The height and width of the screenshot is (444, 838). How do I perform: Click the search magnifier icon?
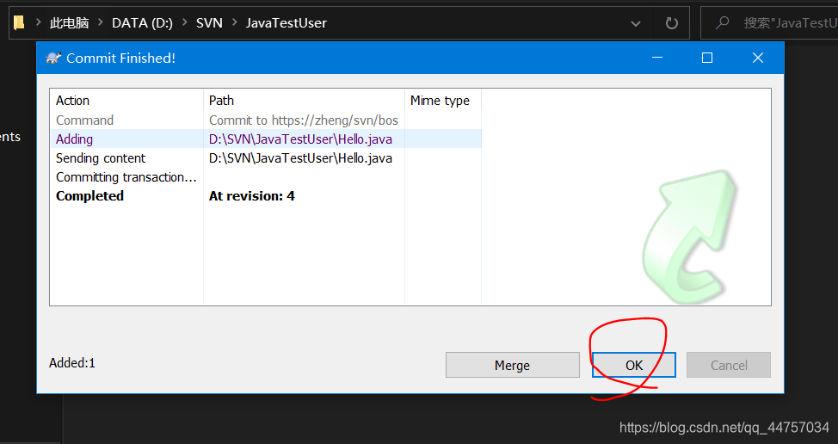723,22
